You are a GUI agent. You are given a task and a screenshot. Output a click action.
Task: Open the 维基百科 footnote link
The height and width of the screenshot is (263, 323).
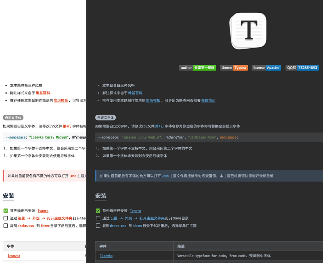tap(136, 93)
